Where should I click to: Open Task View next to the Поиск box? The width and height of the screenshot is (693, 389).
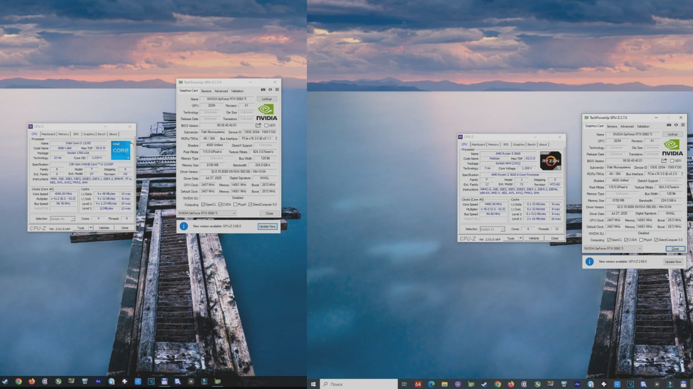(x=404, y=384)
